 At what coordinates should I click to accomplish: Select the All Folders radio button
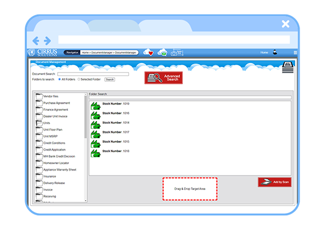tap(59, 79)
